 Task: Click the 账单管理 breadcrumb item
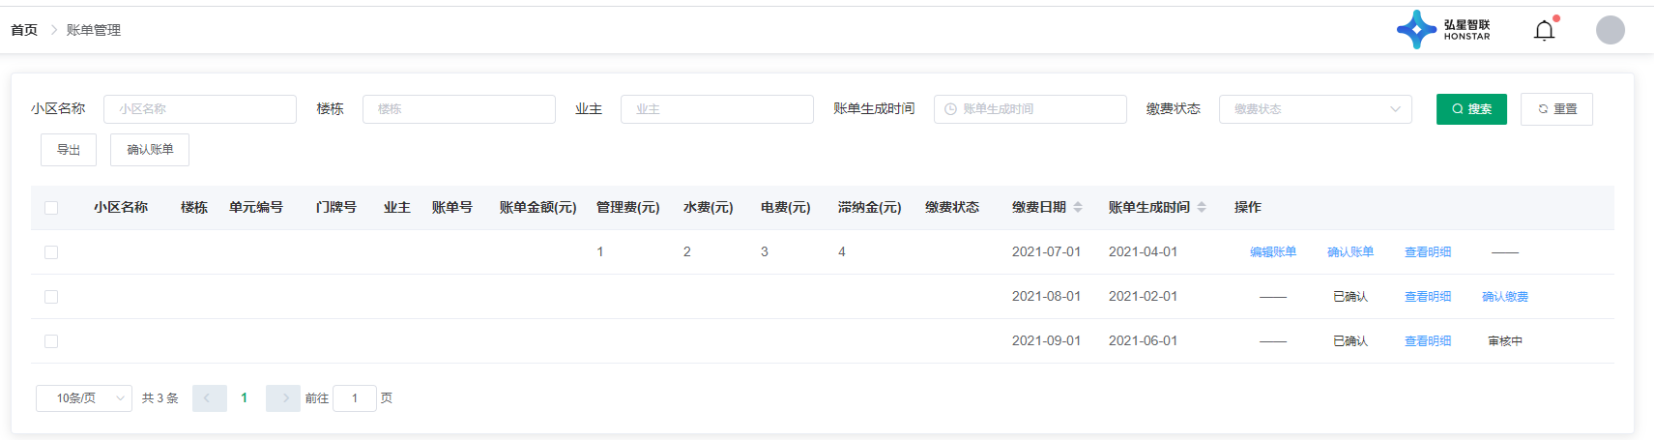coord(94,30)
